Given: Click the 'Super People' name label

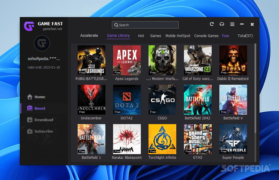Looking at the screenshot, I should click(x=233, y=157).
